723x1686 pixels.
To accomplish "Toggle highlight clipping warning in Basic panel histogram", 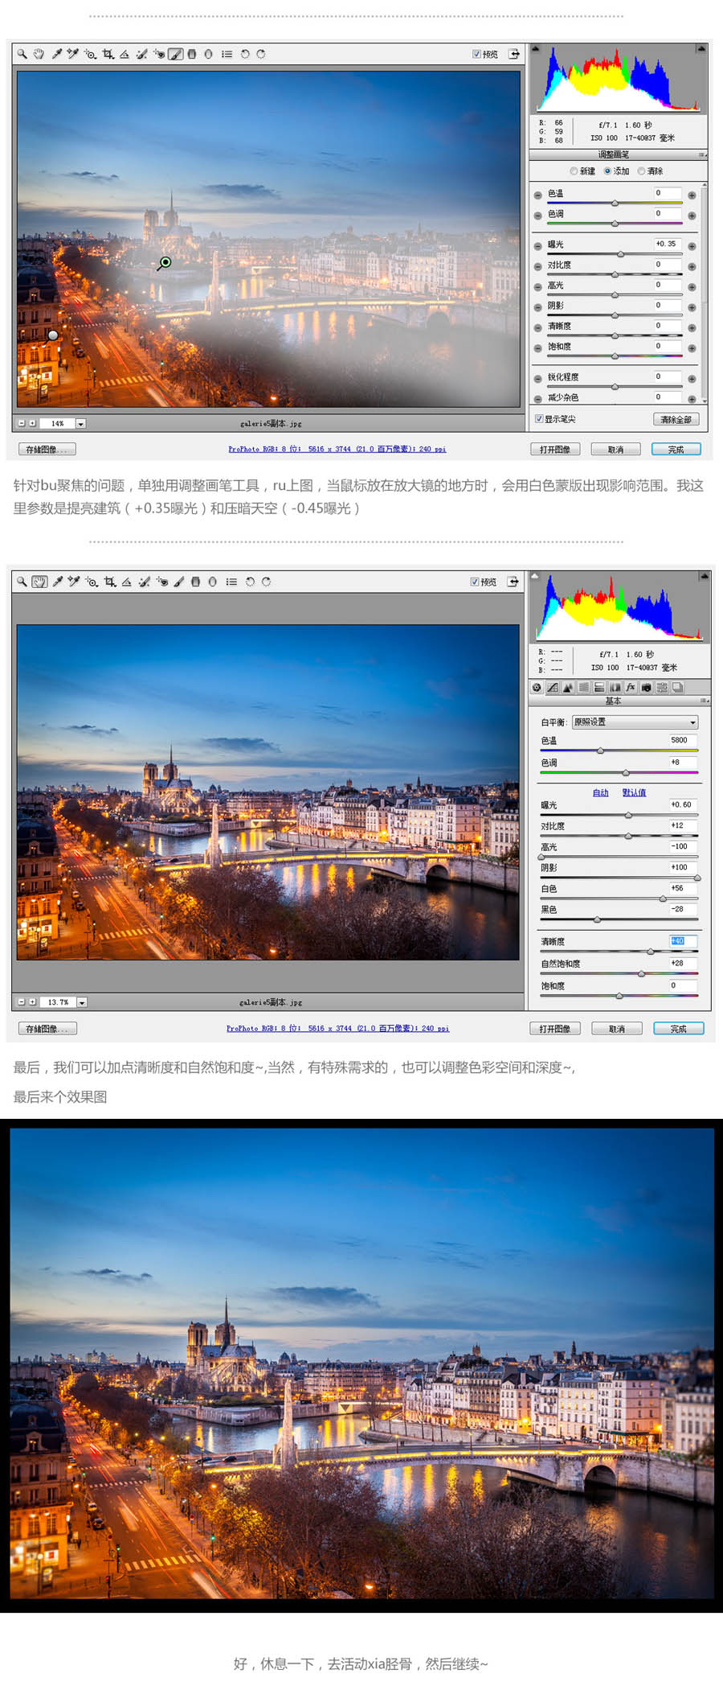I will pos(705,576).
